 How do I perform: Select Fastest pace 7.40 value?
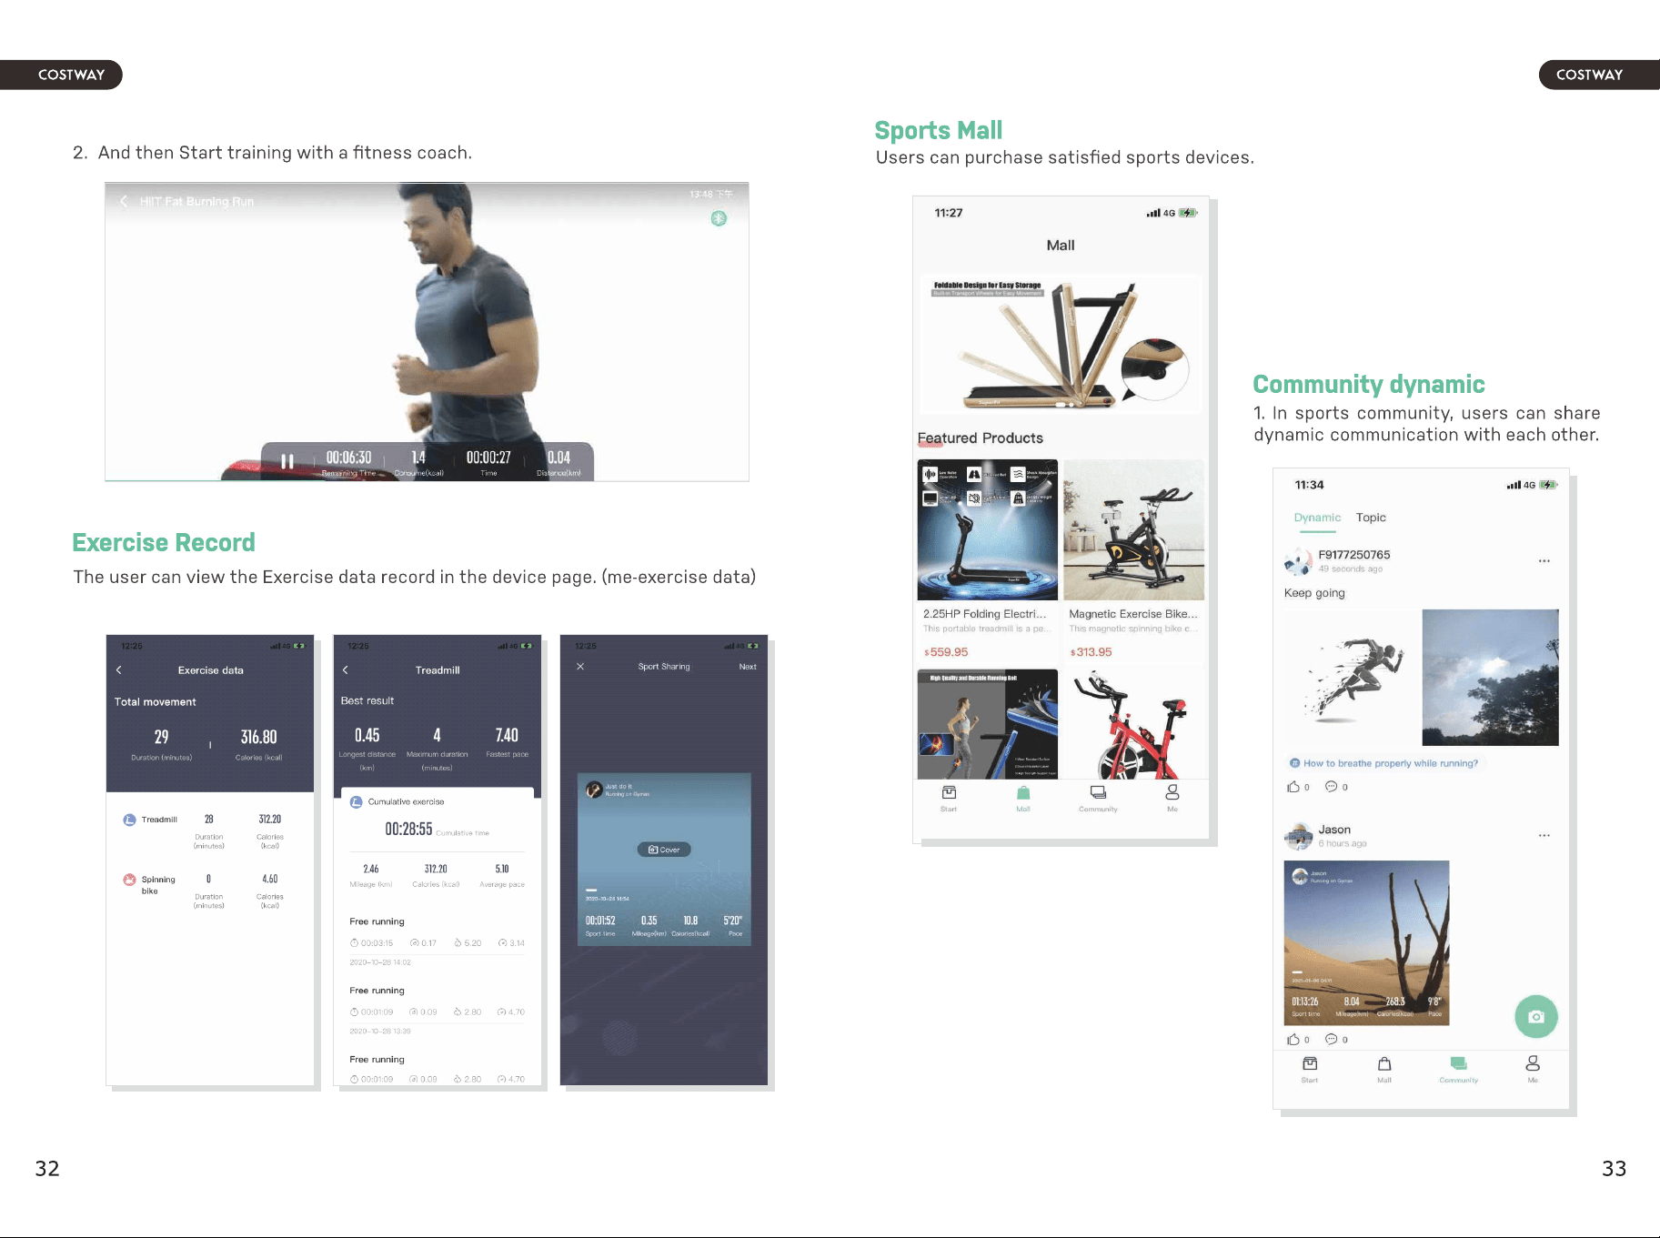point(507,735)
